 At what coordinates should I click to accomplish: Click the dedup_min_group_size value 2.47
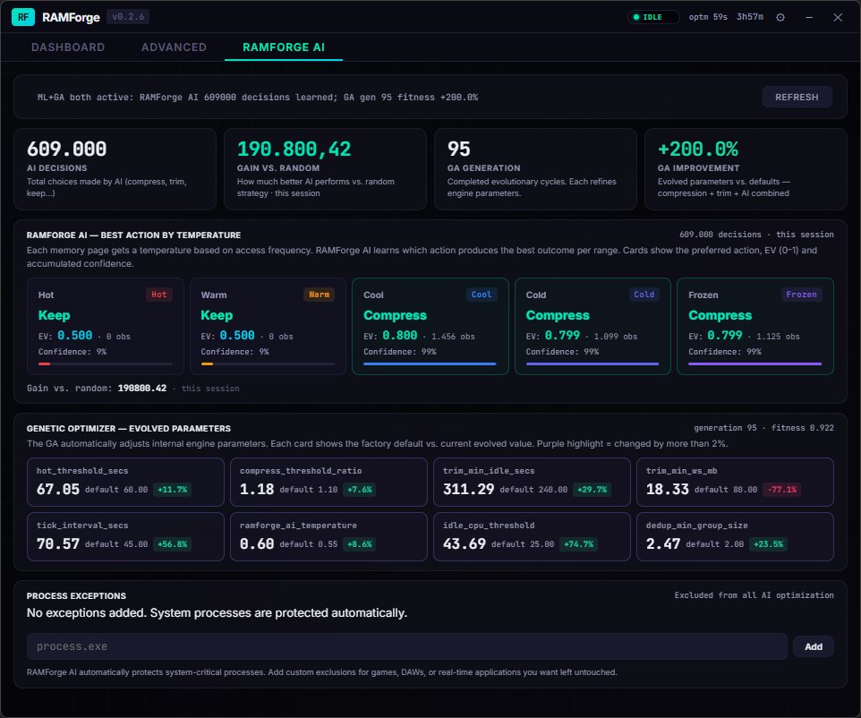(663, 543)
